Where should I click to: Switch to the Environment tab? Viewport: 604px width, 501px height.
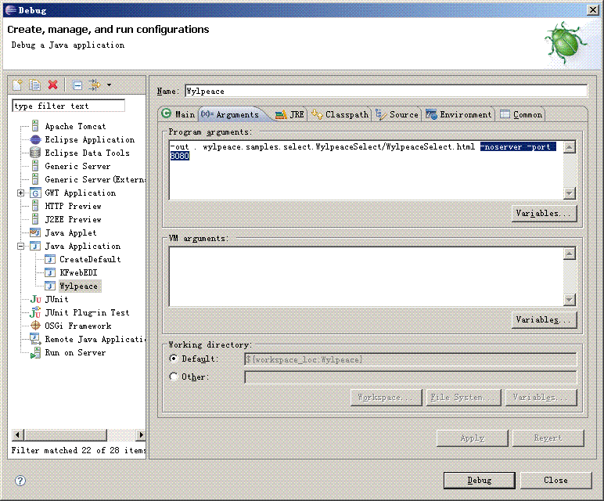click(x=458, y=114)
